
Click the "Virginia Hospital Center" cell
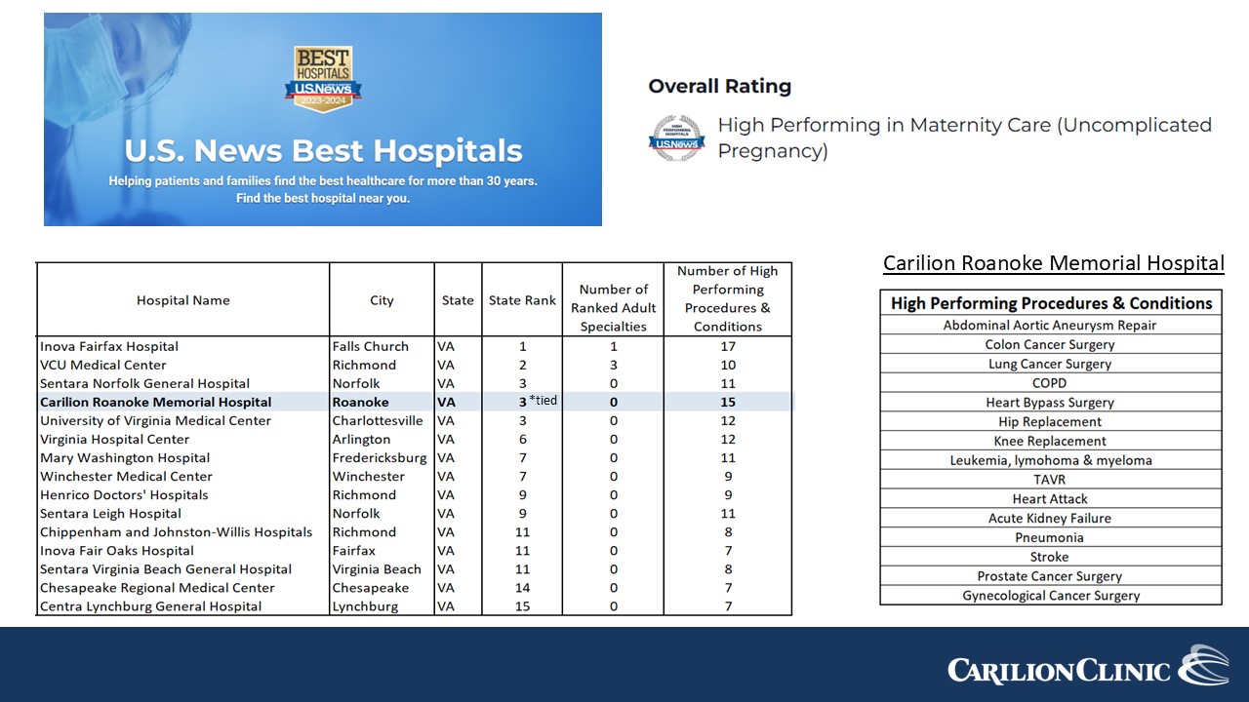point(182,439)
